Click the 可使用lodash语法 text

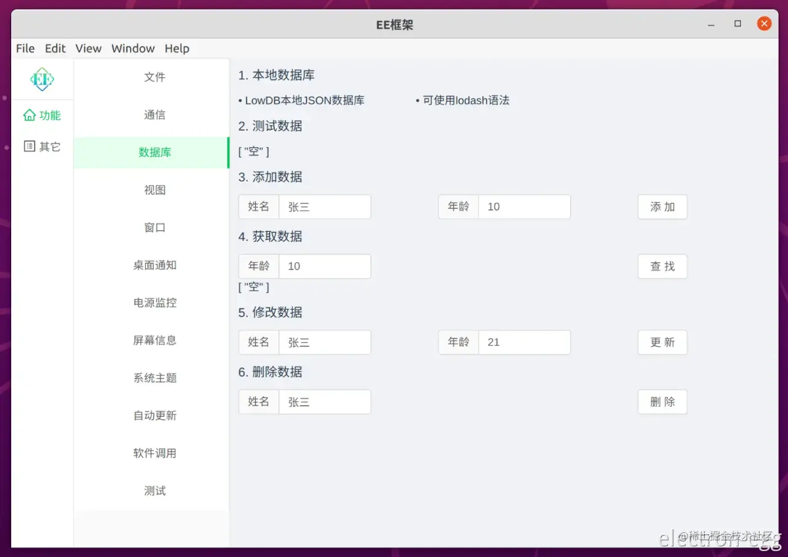(466, 101)
